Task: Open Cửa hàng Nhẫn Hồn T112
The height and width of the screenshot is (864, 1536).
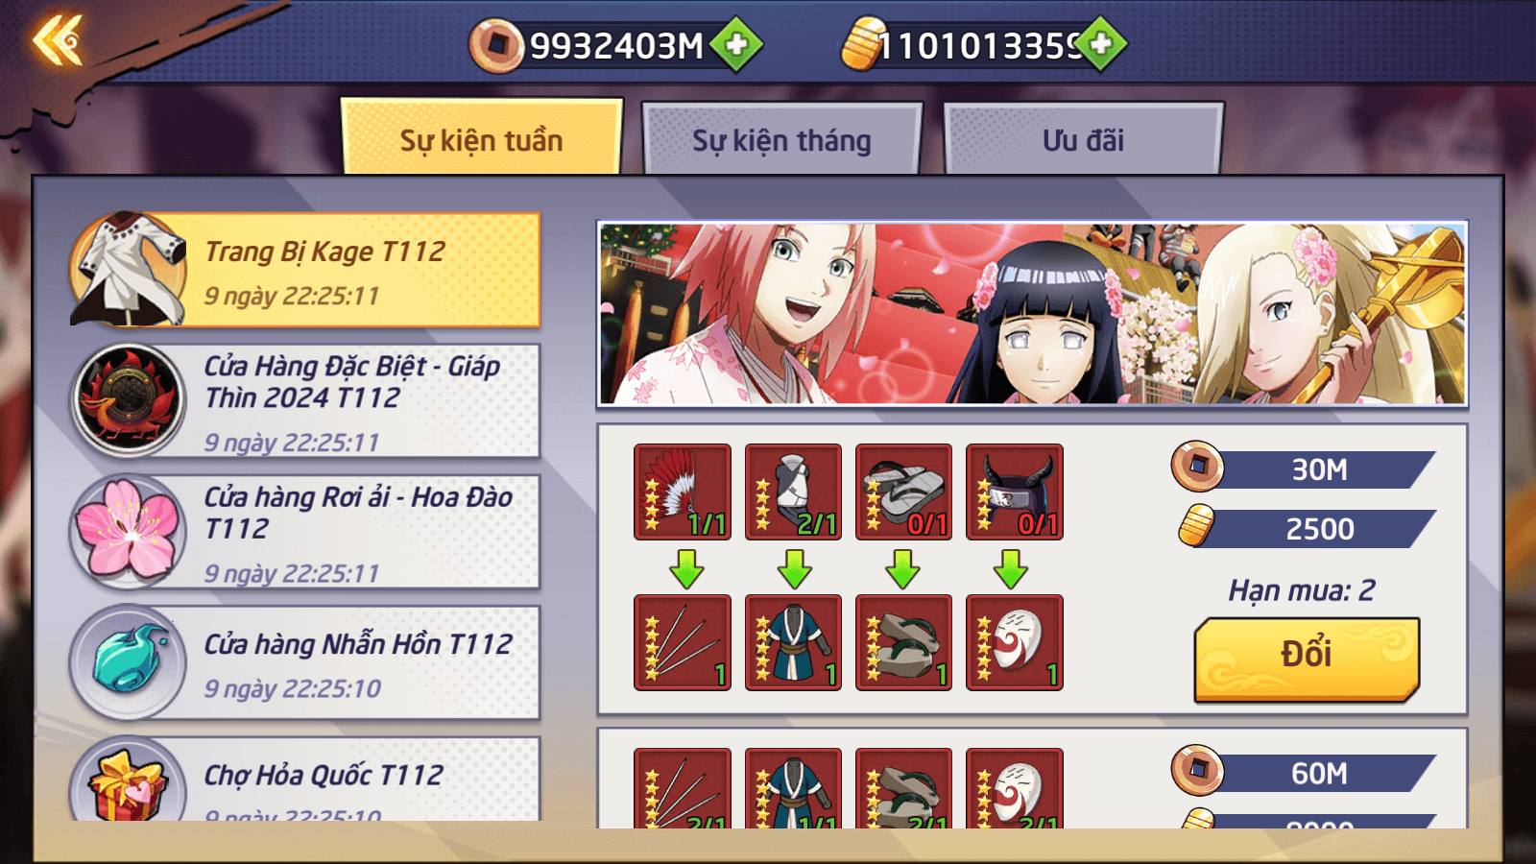Action: tap(306, 662)
